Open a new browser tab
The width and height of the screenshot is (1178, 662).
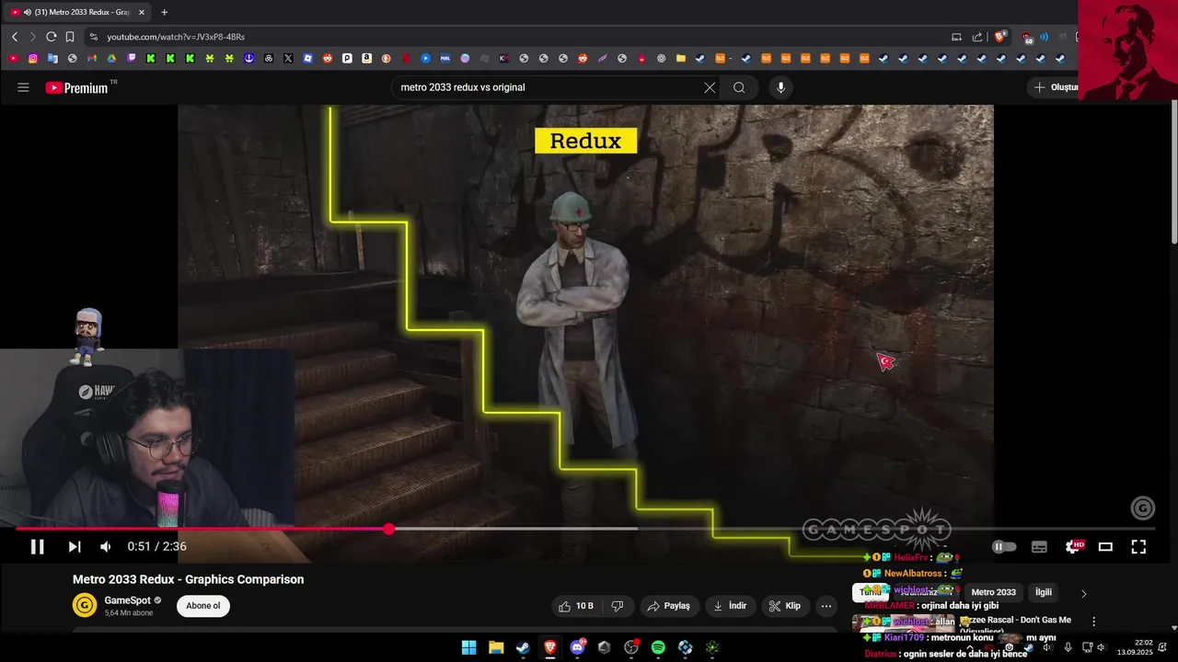pyautogui.click(x=165, y=12)
